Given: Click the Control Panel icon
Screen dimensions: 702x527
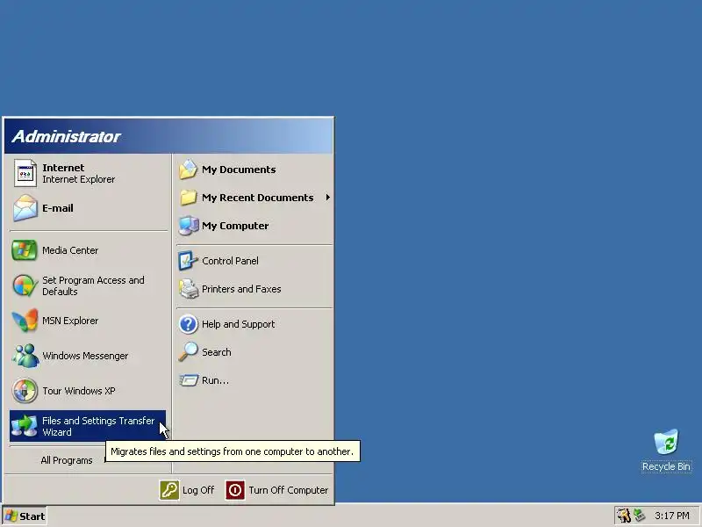Looking at the screenshot, I should click(x=188, y=261).
